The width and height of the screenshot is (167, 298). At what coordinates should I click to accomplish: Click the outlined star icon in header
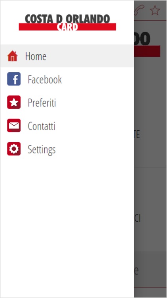155,10
